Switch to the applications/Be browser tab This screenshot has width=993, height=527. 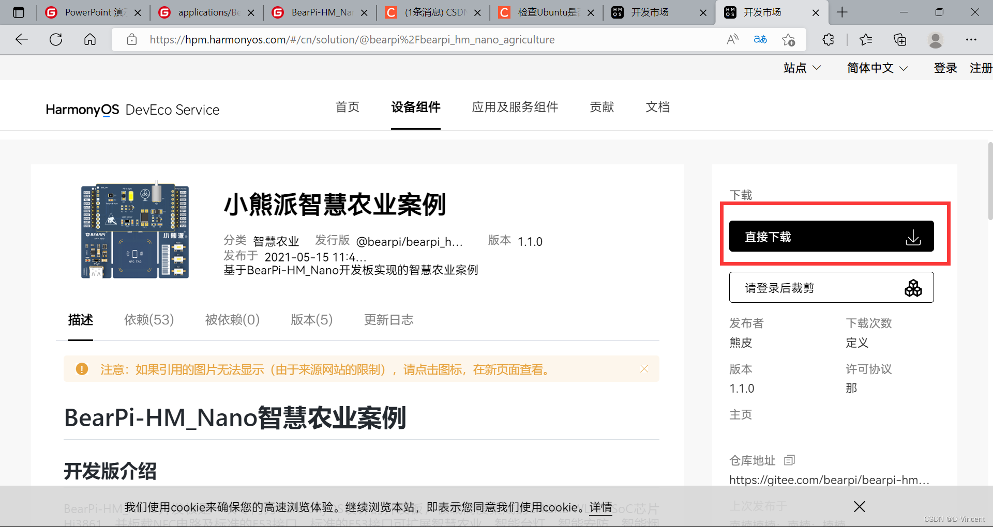coord(207,12)
